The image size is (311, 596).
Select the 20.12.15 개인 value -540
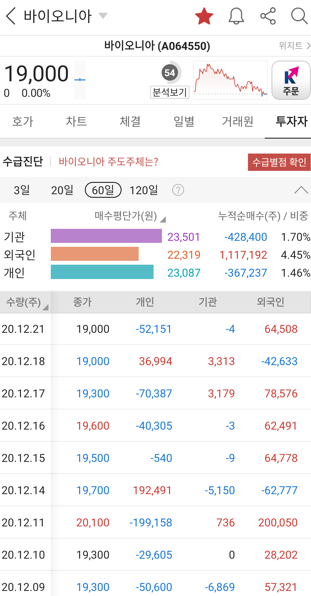coord(161,458)
